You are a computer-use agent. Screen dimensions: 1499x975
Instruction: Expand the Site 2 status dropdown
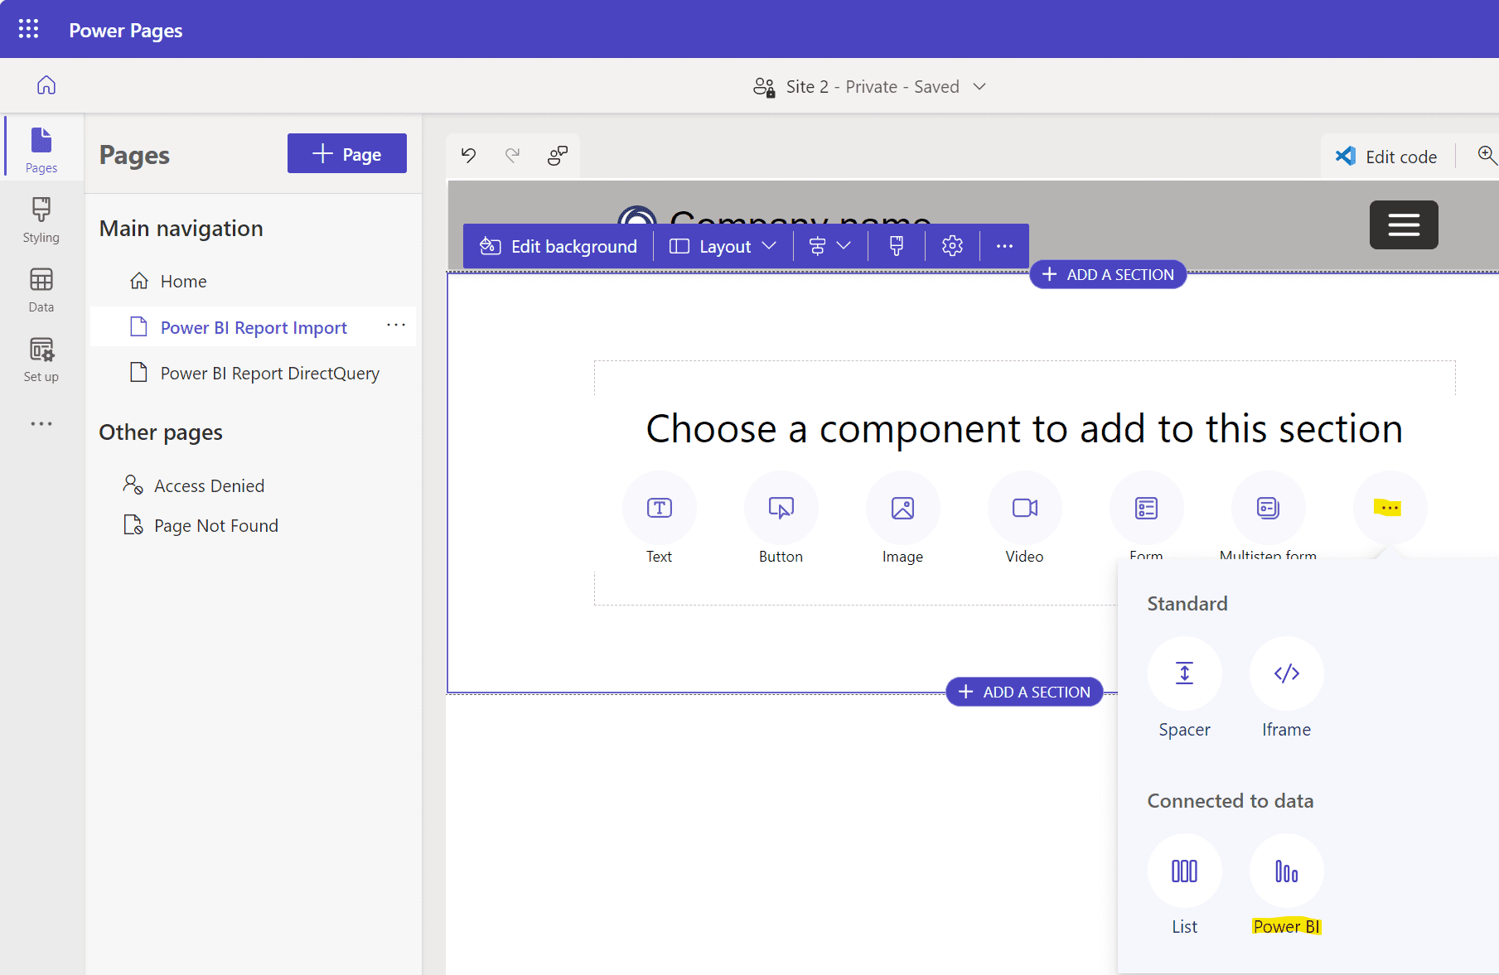tap(979, 86)
